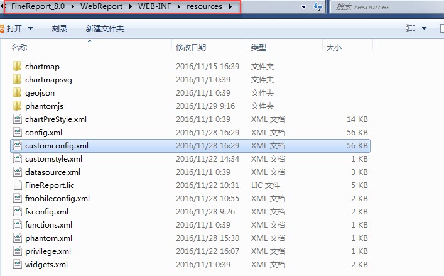The width and height of the screenshot is (444, 276).
Task: Select the phantomjs folder name
Action: coord(44,106)
